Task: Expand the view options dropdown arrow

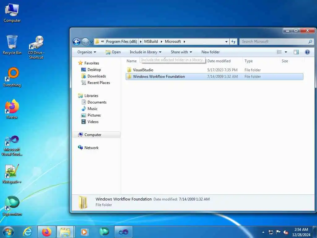Action: click(x=286, y=52)
